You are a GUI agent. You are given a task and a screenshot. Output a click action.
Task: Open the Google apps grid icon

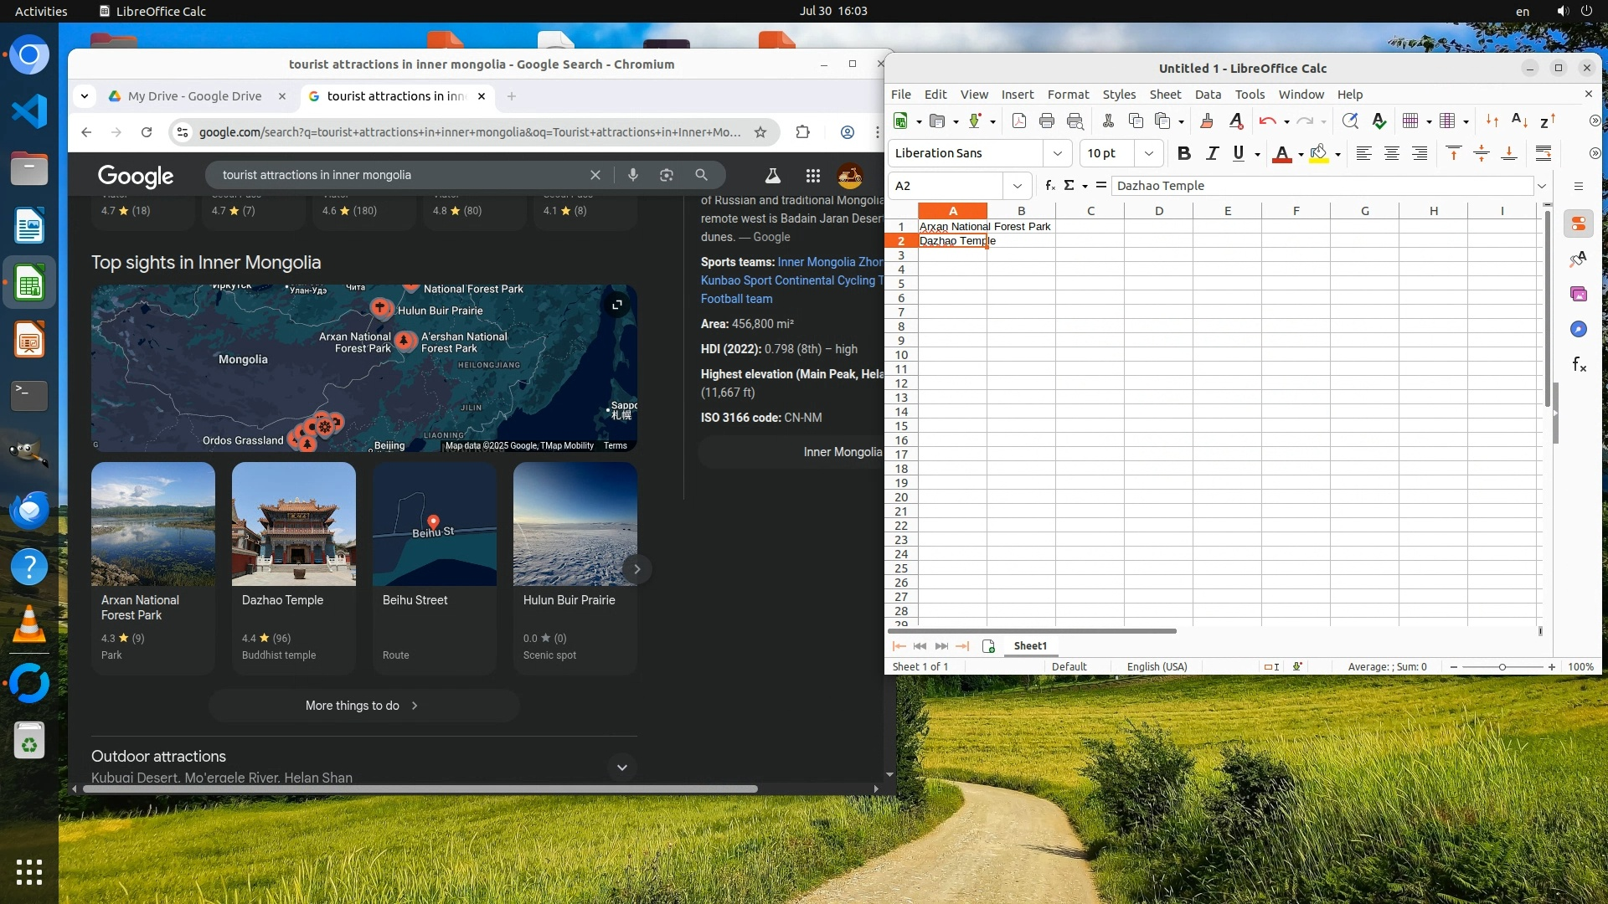(812, 175)
